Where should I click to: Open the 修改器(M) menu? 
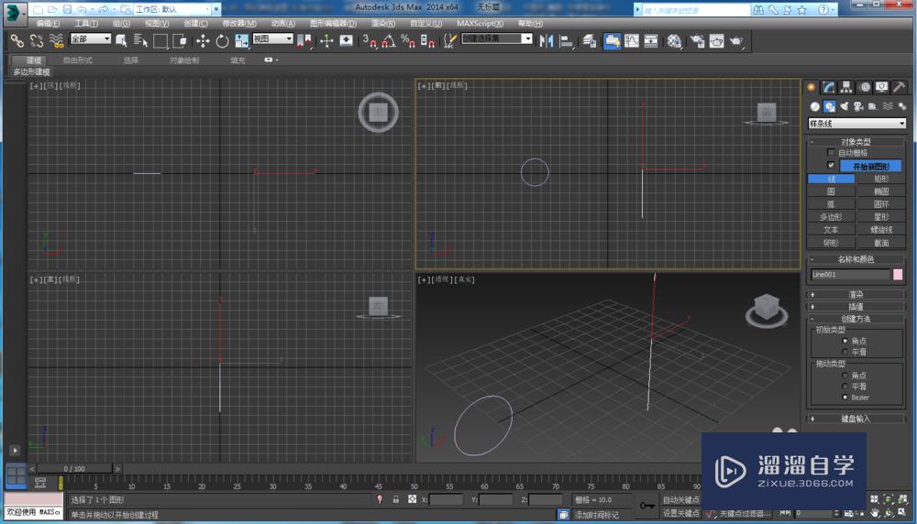pyautogui.click(x=239, y=23)
